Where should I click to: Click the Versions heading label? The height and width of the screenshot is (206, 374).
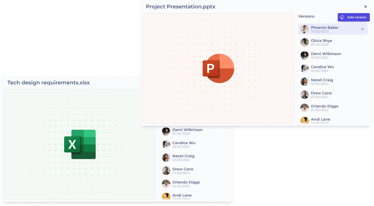click(306, 16)
